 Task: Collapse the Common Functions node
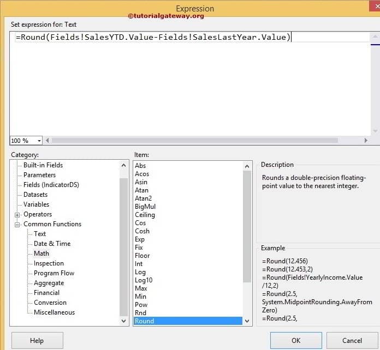point(17,225)
